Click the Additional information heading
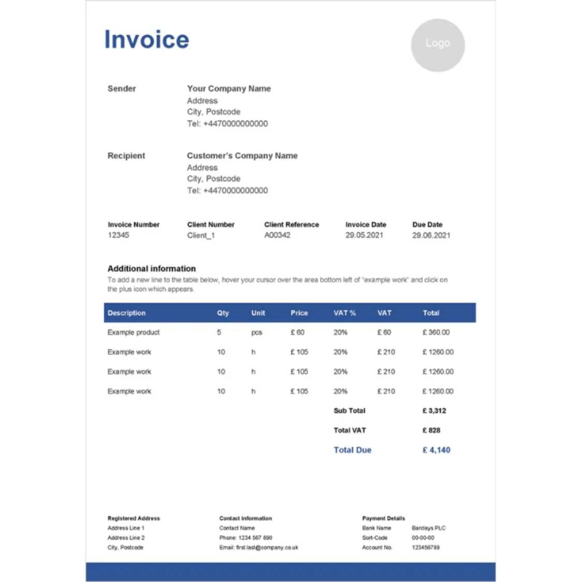The width and height of the screenshot is (582, 582). pyautogui.click(x=152, y=268)
